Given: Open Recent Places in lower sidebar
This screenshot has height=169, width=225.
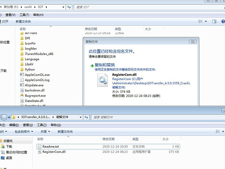Looking at the screenshot, I should 3,152.
